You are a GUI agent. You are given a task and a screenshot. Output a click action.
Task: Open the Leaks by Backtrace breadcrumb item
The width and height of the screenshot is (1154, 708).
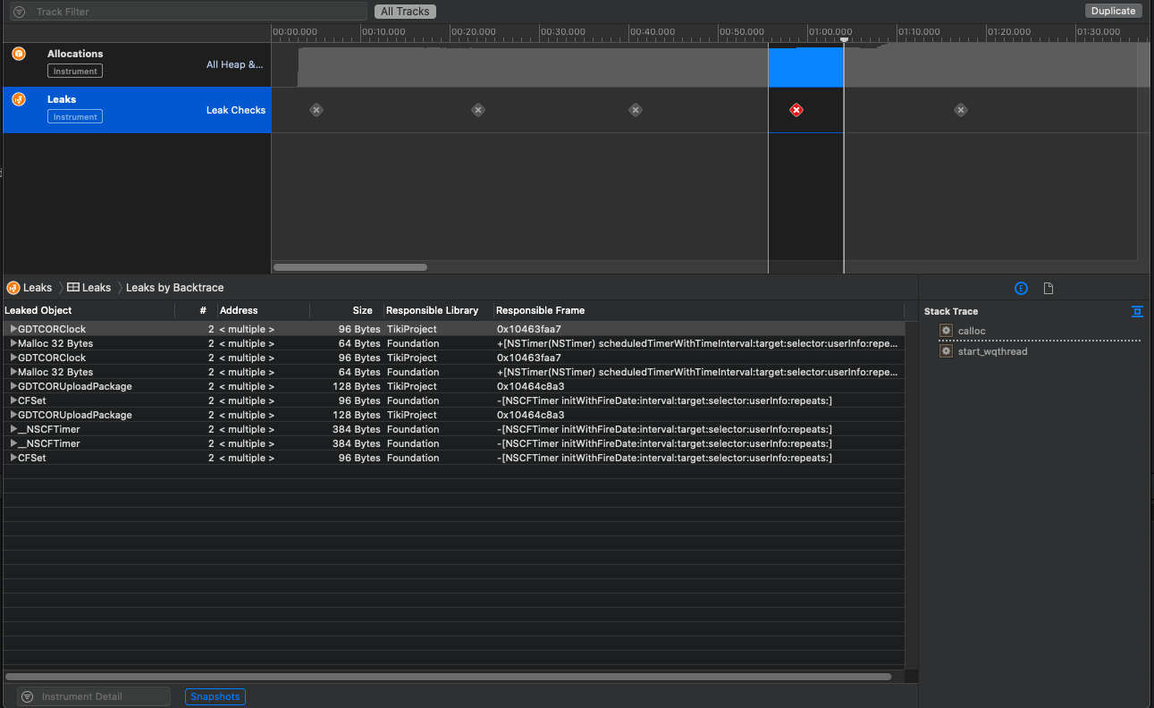pos(173,287)
